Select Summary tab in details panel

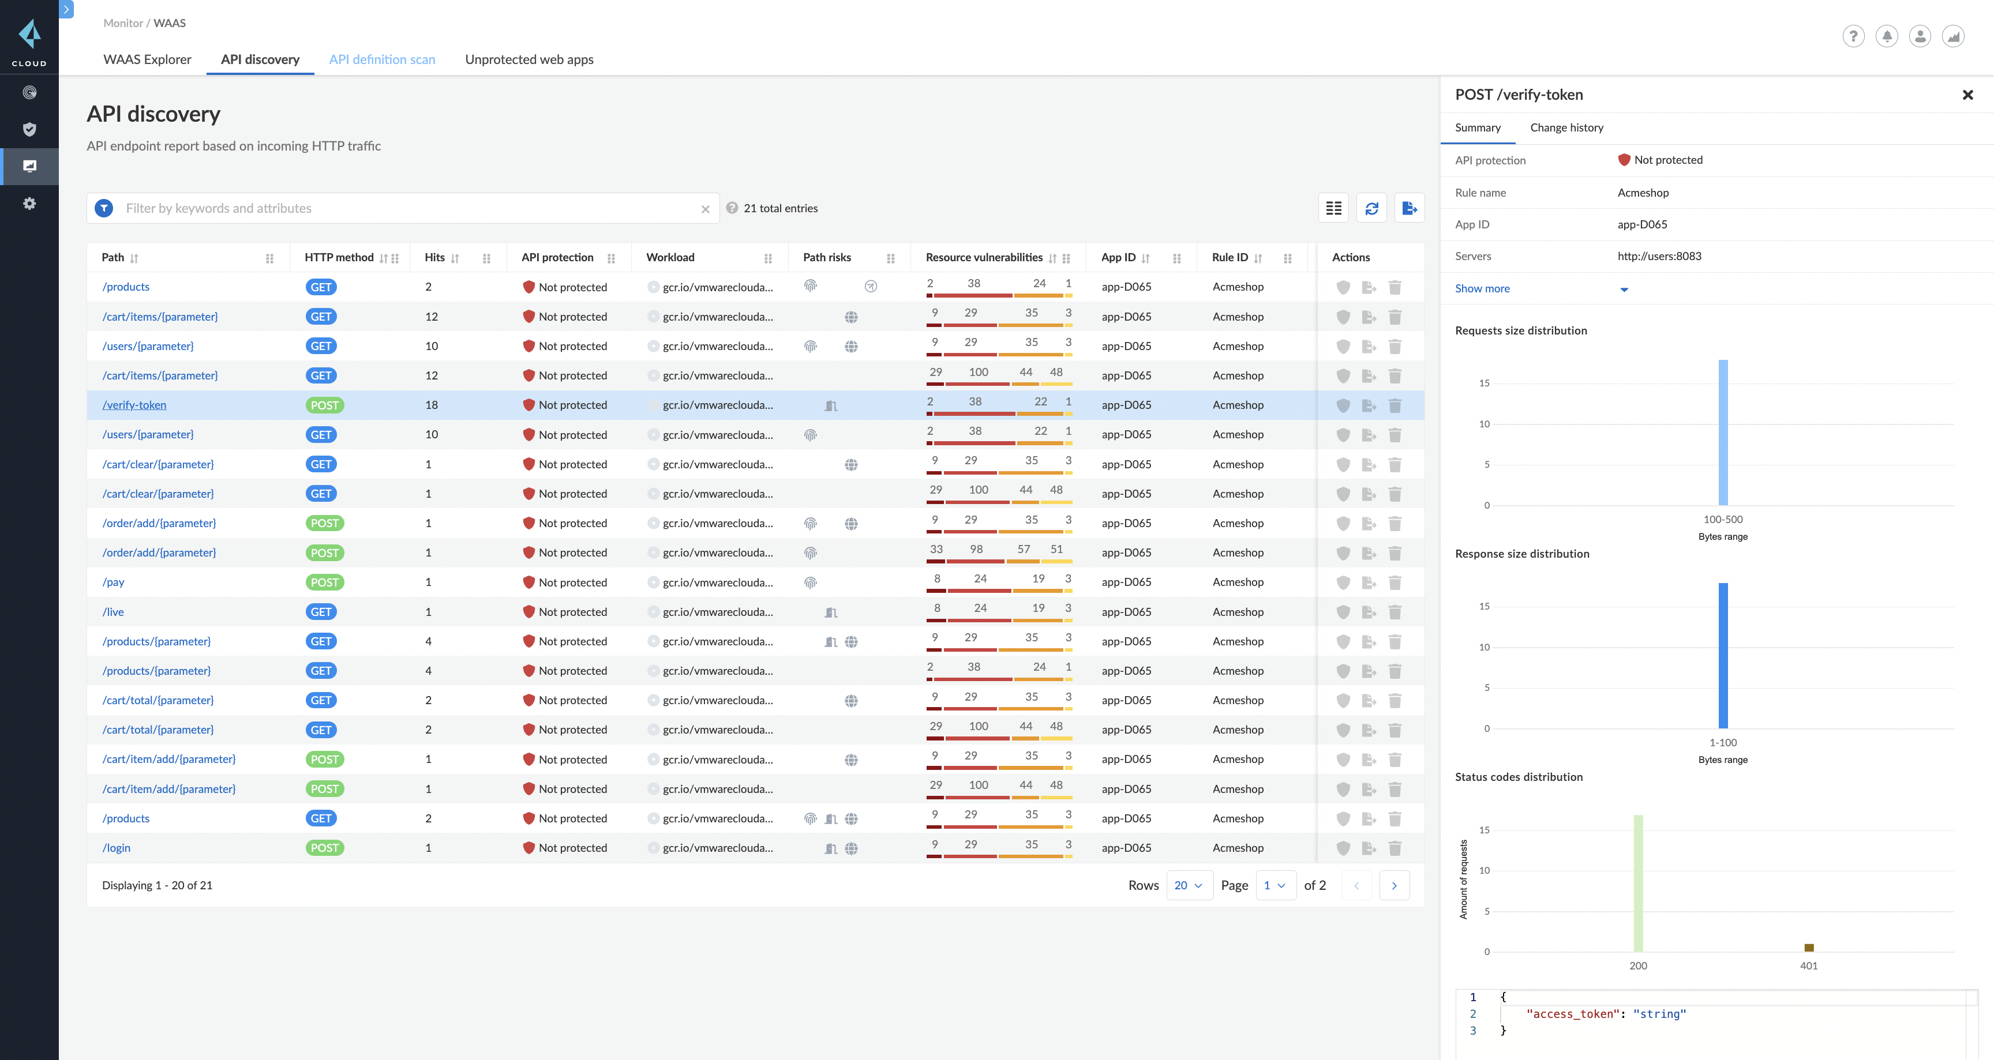(x=1477, y=127)
